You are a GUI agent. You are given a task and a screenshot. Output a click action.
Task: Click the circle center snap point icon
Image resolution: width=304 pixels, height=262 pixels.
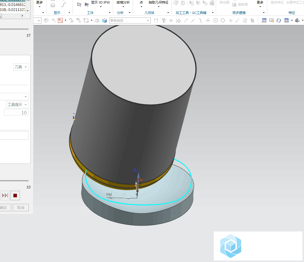point(216,20)
